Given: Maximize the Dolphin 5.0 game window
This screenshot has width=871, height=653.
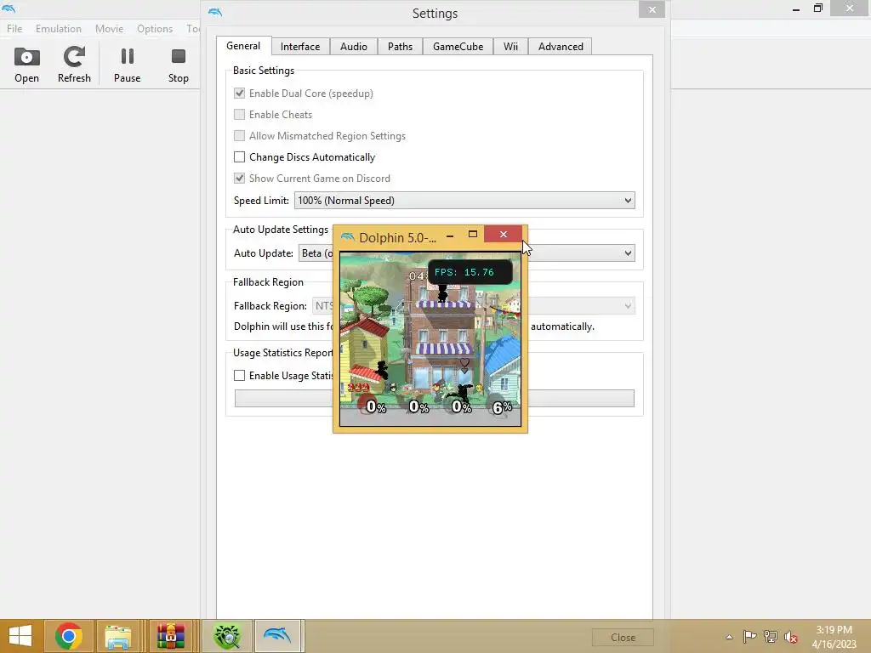Looking at the screenshot, I should [473, 235].
